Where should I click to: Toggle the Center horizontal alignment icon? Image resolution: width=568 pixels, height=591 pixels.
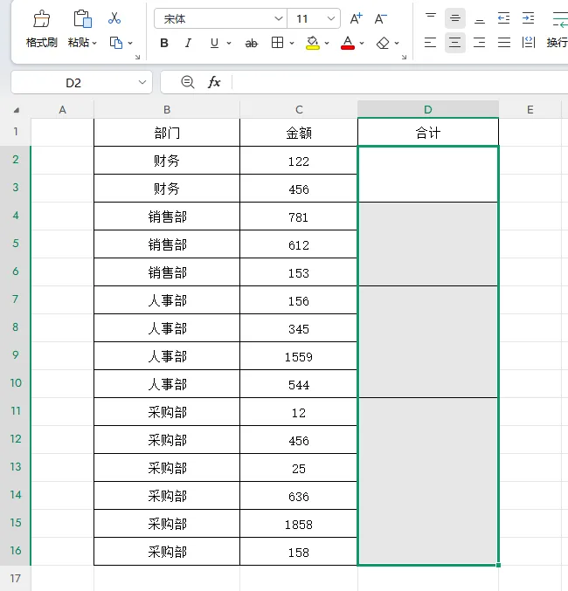[454, 42]
